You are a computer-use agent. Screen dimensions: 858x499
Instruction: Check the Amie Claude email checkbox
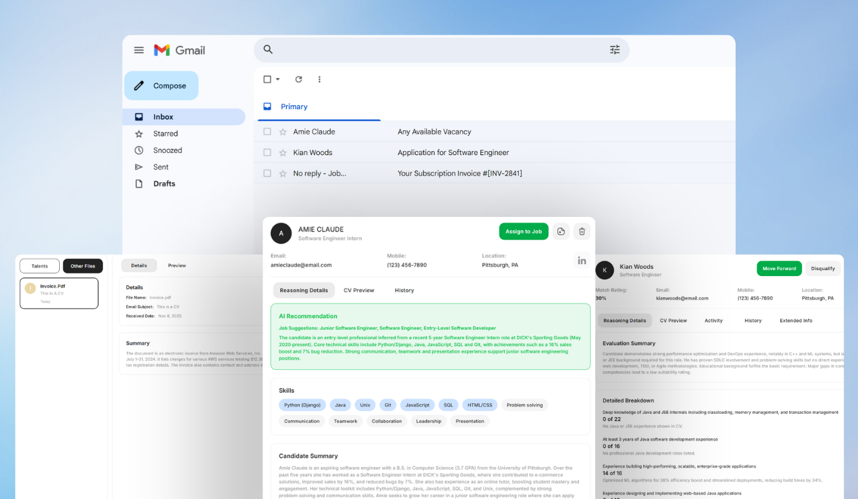pyautogui.click(x=267, y=131)
